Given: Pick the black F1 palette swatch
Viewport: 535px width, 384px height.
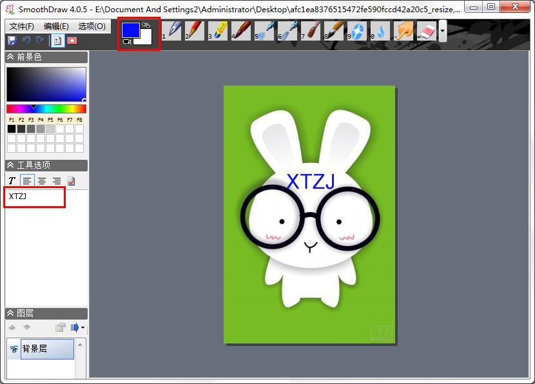Looking at the screenshot, I should (x=12, y=129).
